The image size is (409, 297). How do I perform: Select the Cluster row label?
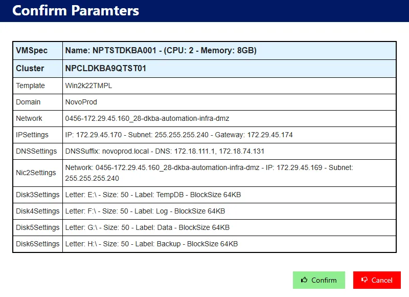pos(30,68)
